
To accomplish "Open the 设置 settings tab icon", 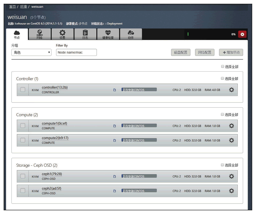I will pos(63,34).
